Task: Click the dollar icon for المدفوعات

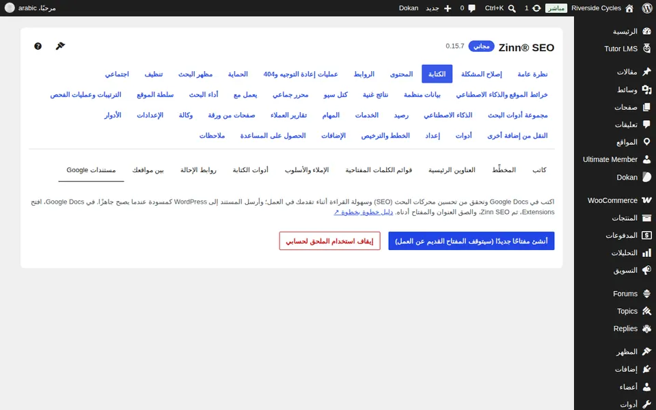Action: point(647,235)
